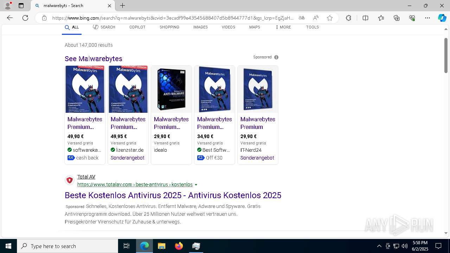The image size is (450, 253).
Task: Expand the totalav.com URL dropdown arrow
Action: (196, 185)
